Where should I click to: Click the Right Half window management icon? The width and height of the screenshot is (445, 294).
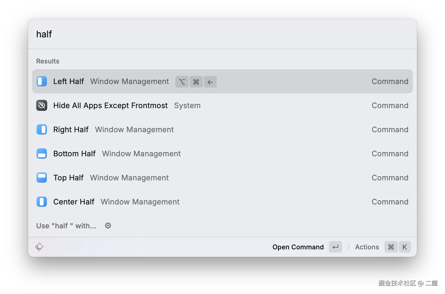[x=41, y=129]
